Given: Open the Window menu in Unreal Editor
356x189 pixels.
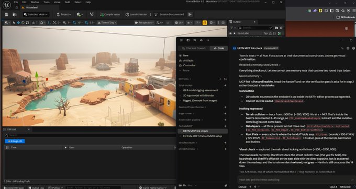Looking at the screenshot, I should (x=35, y=2).
